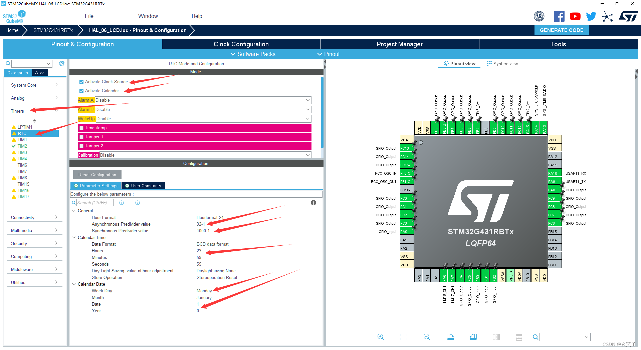Click the Mode panel vertical scrollbar
The width and height of the screenshot is (641, 350).
(x=322, y=113)
